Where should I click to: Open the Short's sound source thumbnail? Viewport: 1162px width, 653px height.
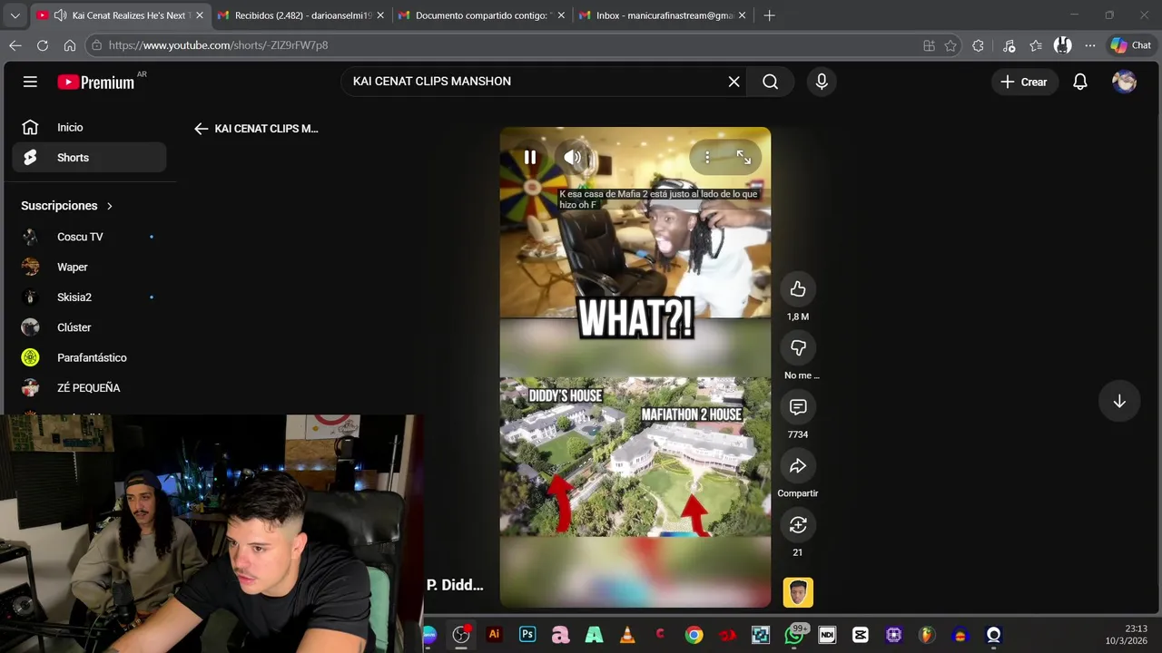coord(798,592)
